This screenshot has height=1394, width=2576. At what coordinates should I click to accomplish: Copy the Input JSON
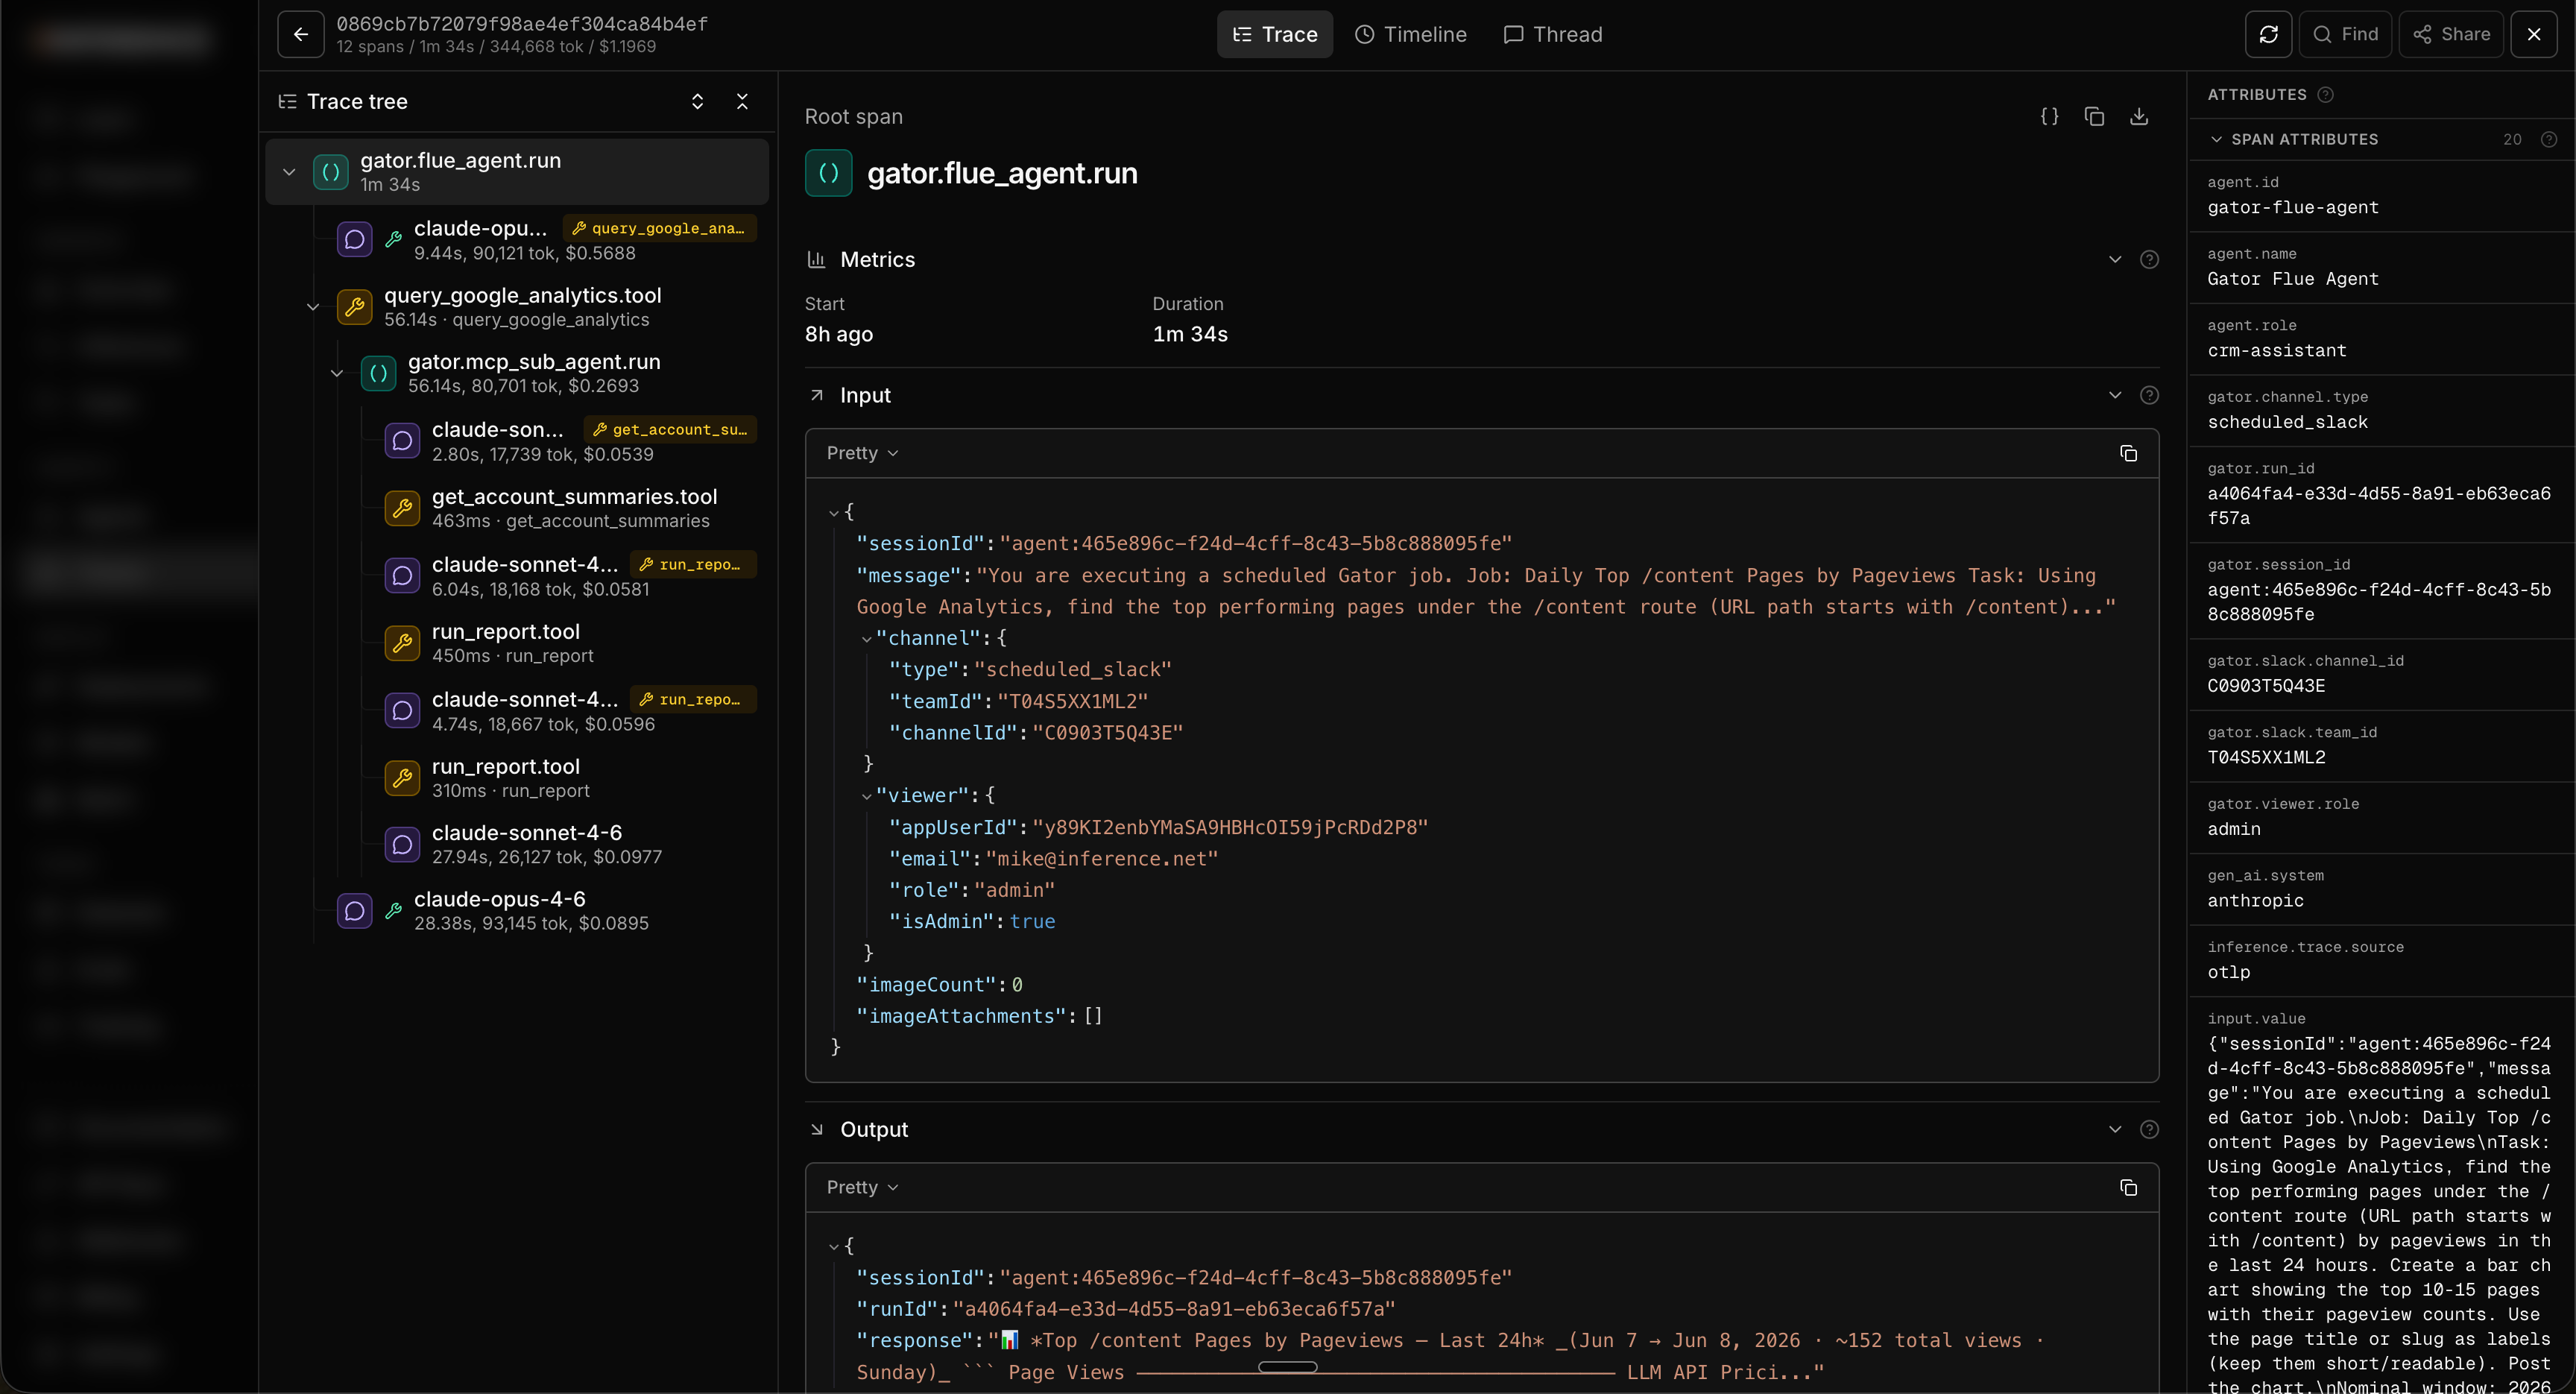[x=2128, y=453]
